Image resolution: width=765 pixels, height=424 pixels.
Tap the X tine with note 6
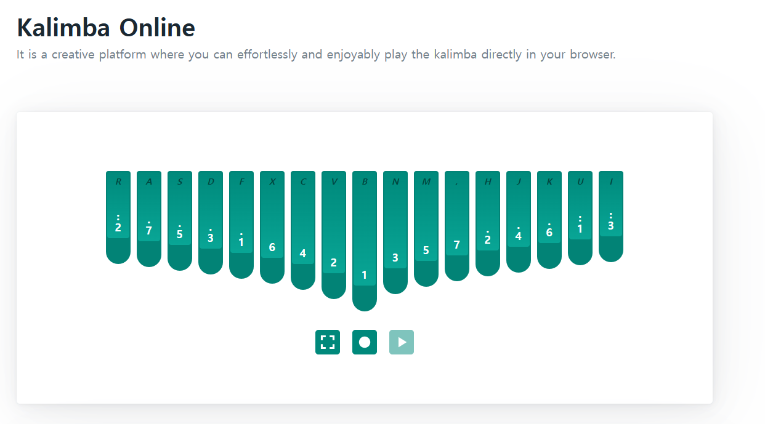pos(272,227)
